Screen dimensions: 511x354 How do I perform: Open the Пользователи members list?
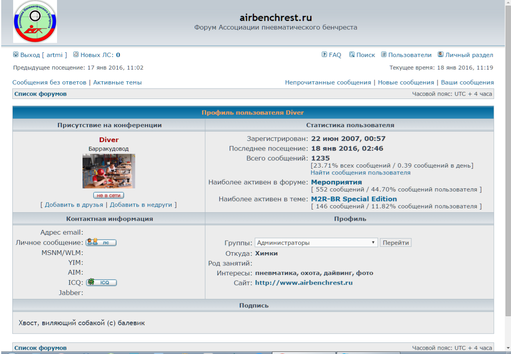point(409,55)
